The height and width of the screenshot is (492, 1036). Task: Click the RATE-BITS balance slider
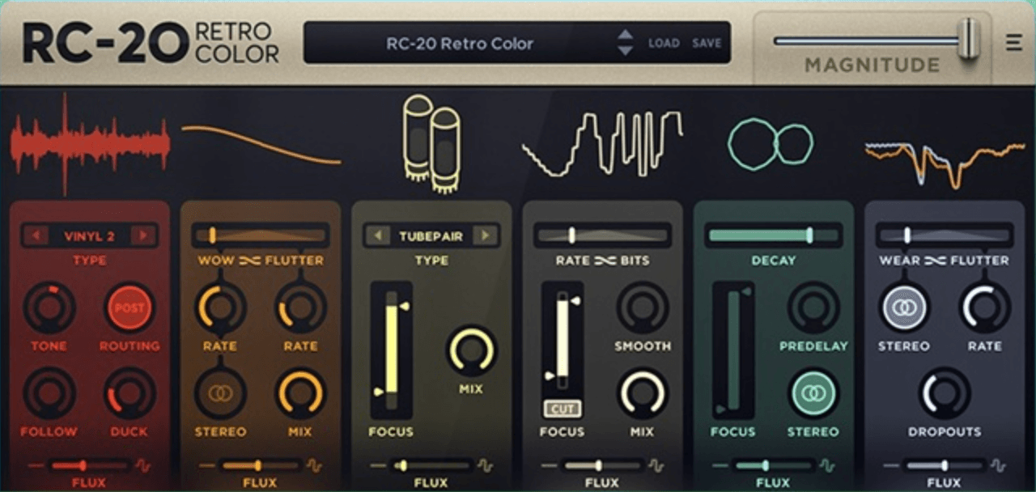click(602, 235)
